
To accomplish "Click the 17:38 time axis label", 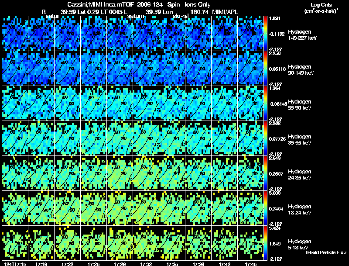I will [x=198, y=264].
